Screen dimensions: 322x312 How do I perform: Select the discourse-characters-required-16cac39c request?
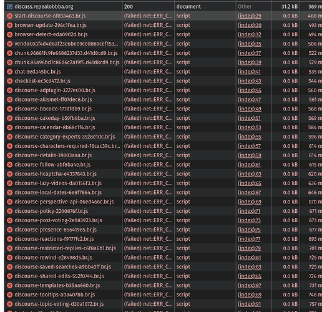(67, 146)
